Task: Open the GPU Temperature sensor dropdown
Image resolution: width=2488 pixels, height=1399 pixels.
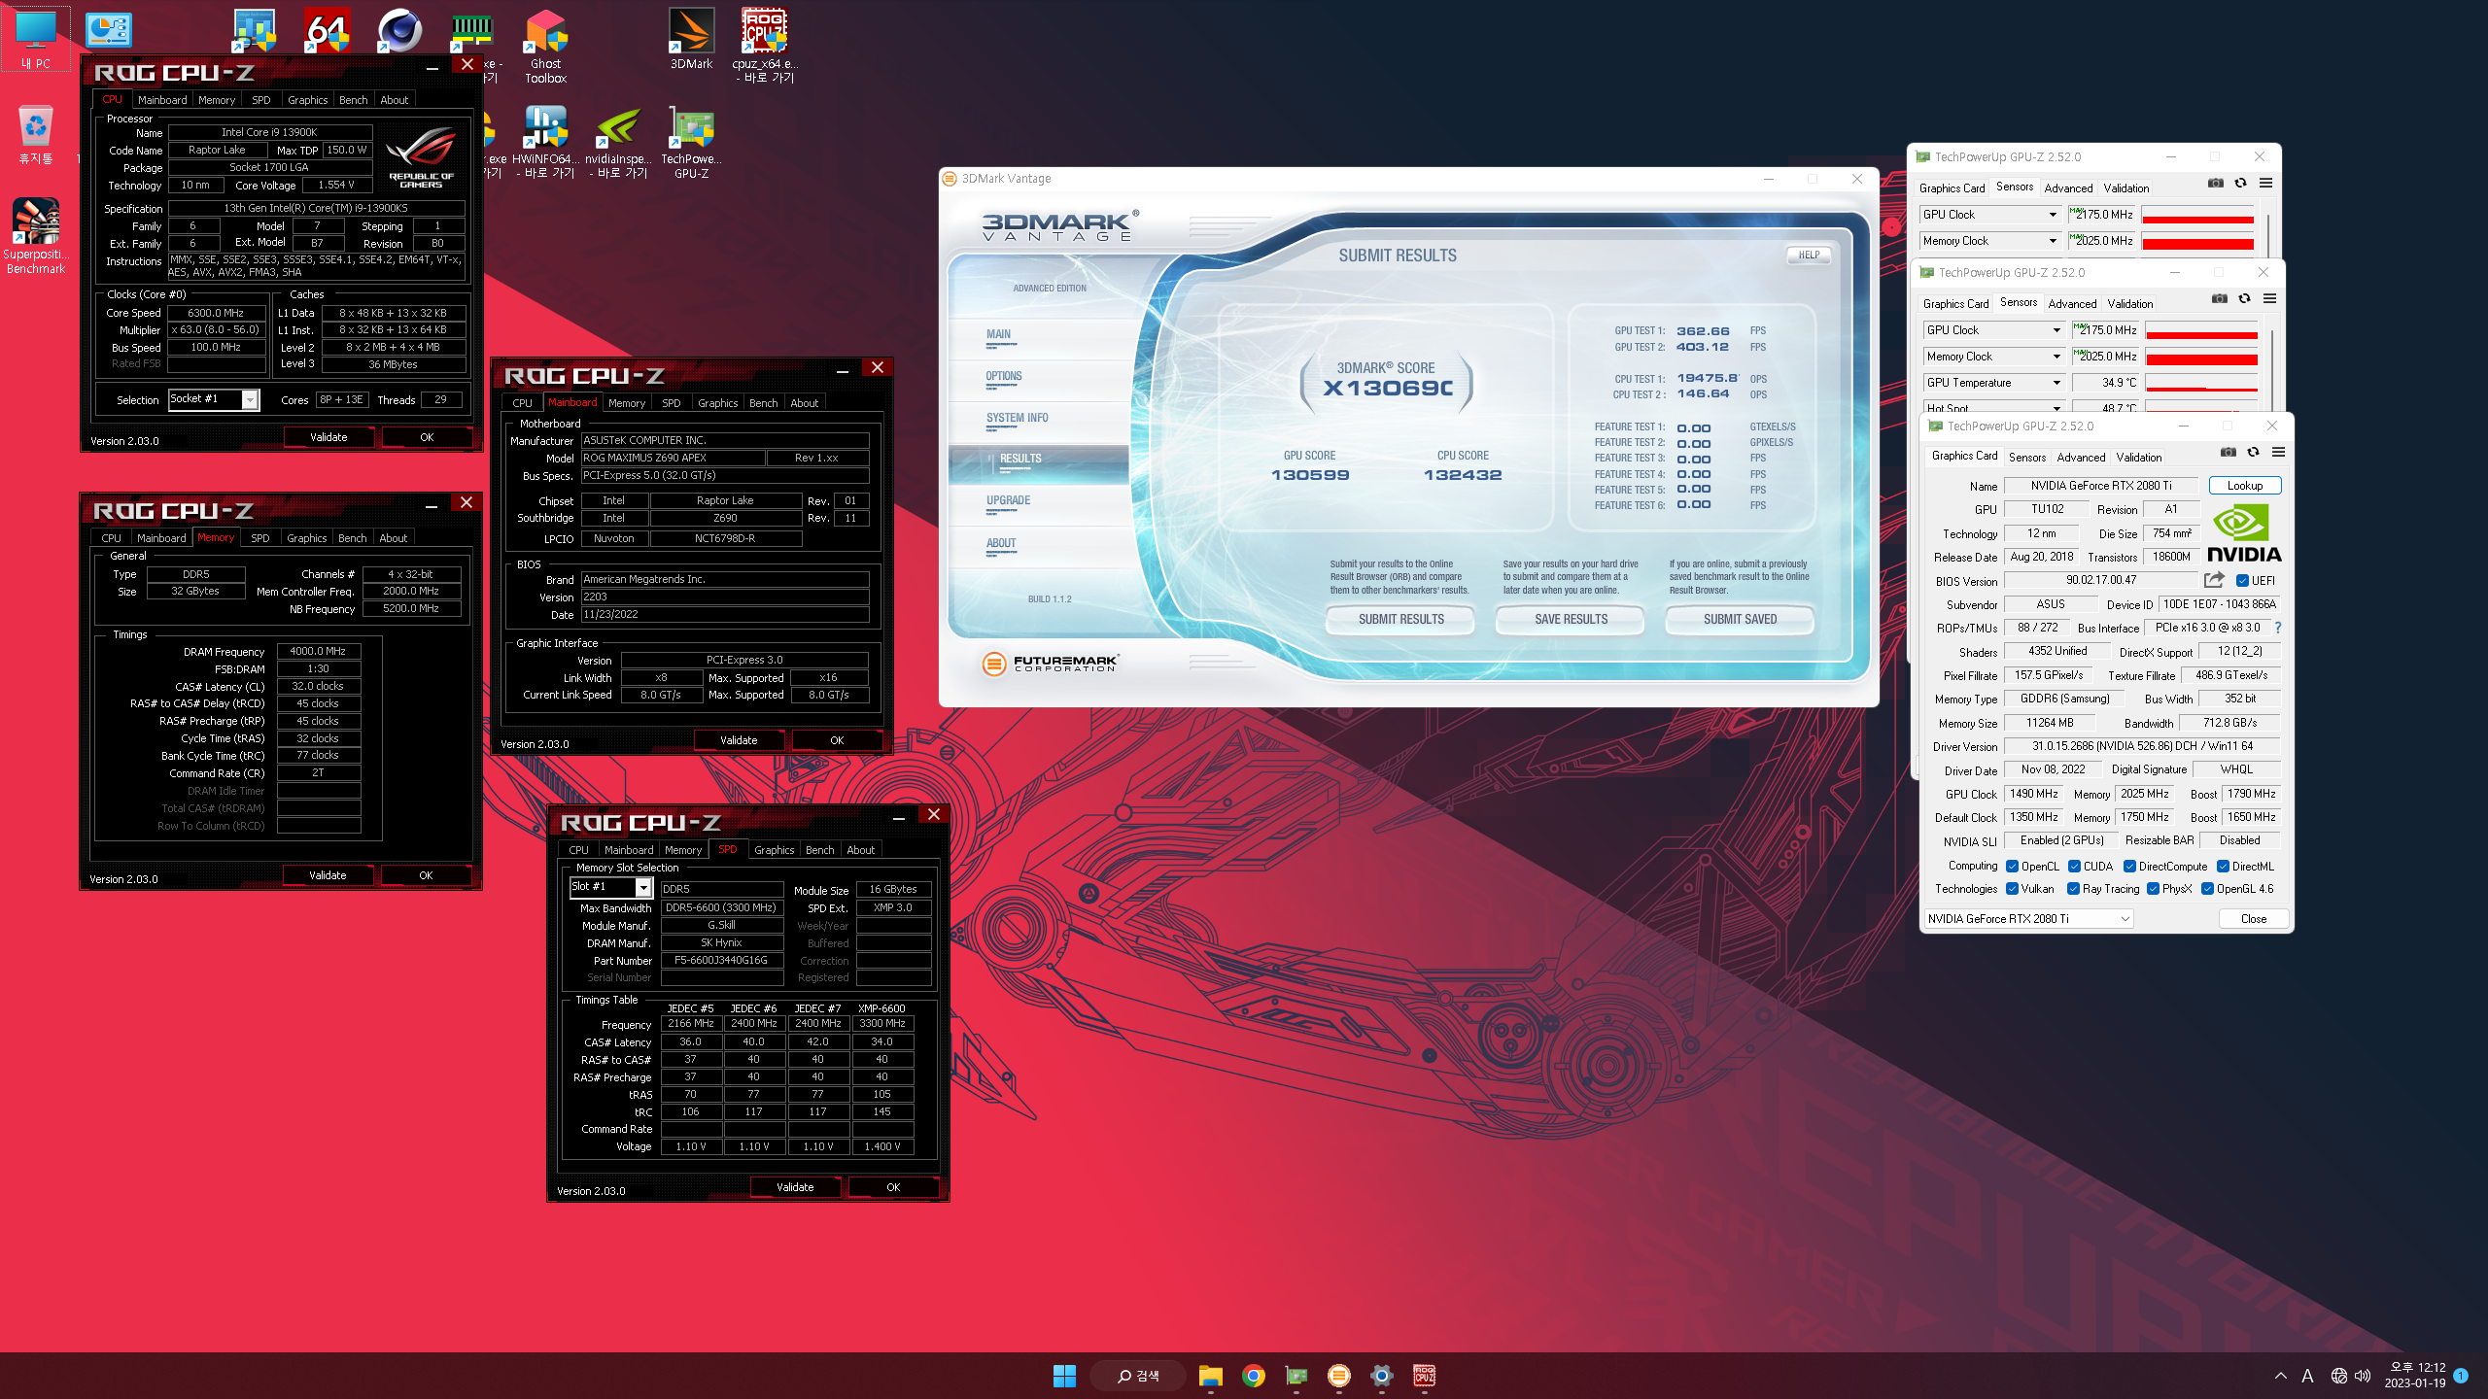Action: tap(1993, 383)
